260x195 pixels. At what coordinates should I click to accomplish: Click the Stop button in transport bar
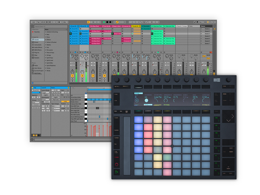[107, 22]
